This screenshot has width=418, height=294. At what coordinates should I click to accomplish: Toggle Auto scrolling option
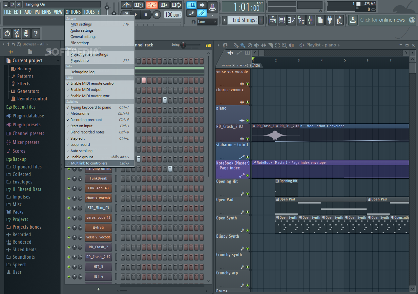point(99,151)
